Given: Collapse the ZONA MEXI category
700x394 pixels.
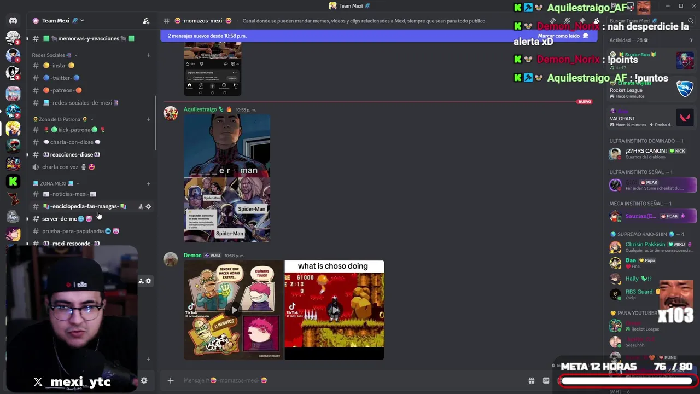Looking at the screenshot, I should click(x=56, y=183).
